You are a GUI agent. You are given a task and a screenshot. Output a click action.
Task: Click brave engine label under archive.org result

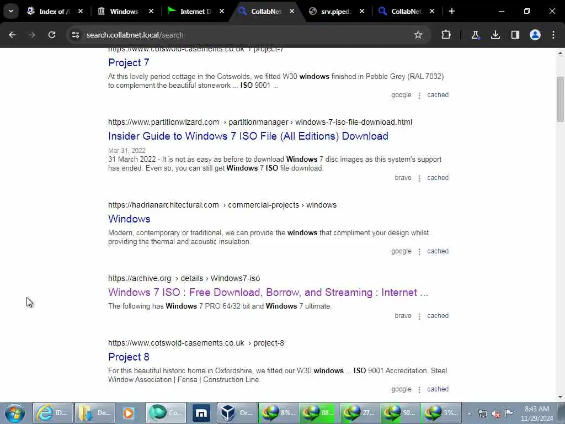pyautogui.click(x=403, y=316)
